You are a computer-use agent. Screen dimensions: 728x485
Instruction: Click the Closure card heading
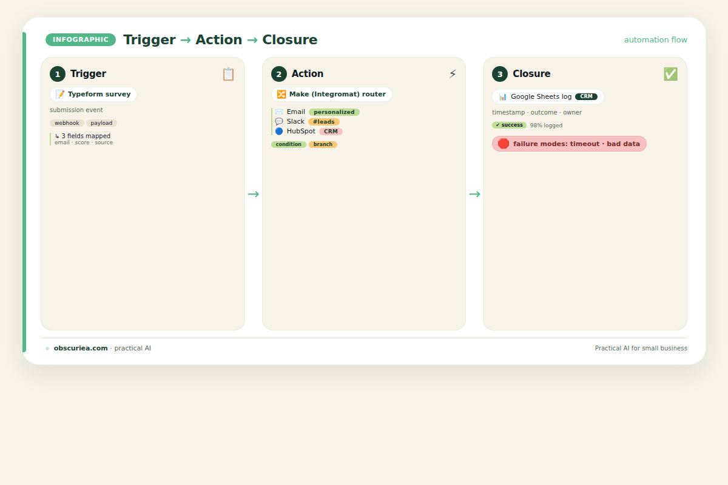531,74
